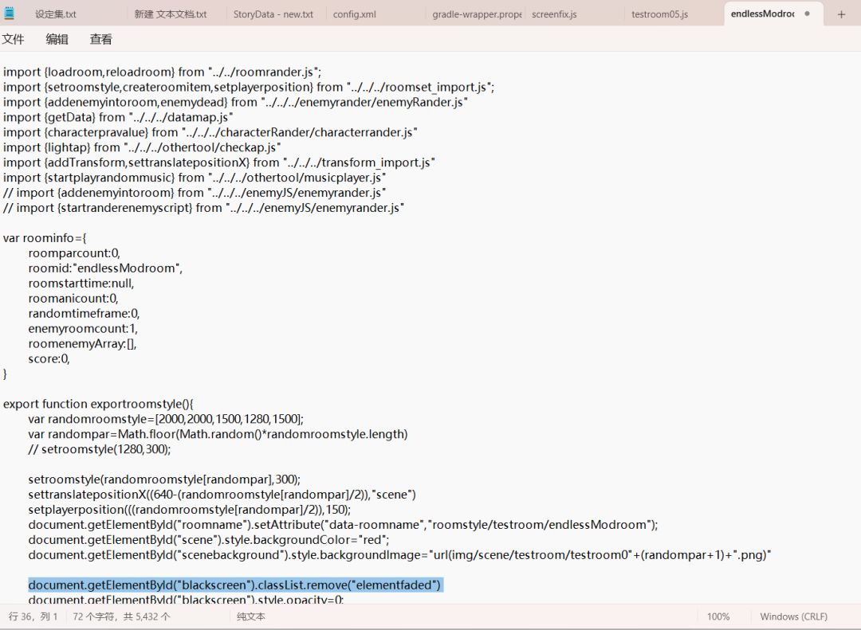Switch to the config.xml tab
Viewport: 861px width, 630px height.
(354, 14)
